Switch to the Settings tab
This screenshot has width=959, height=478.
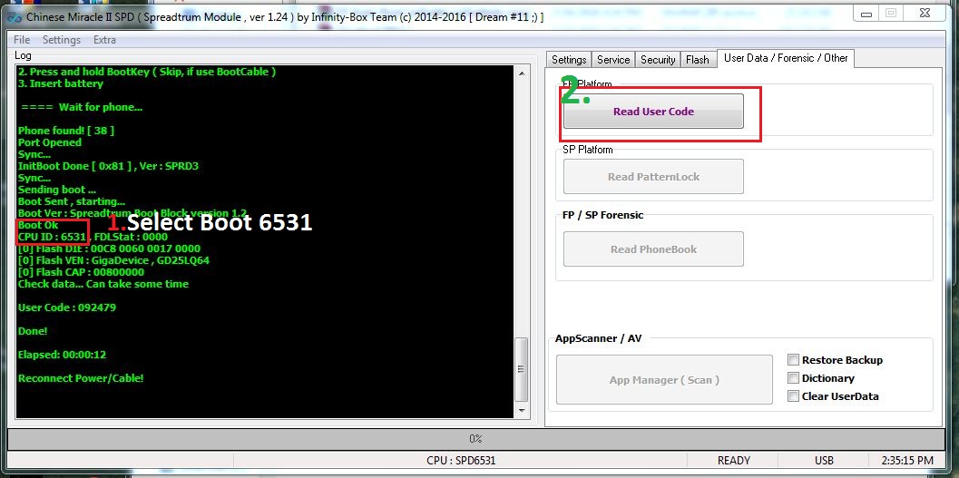coord(569,59)
